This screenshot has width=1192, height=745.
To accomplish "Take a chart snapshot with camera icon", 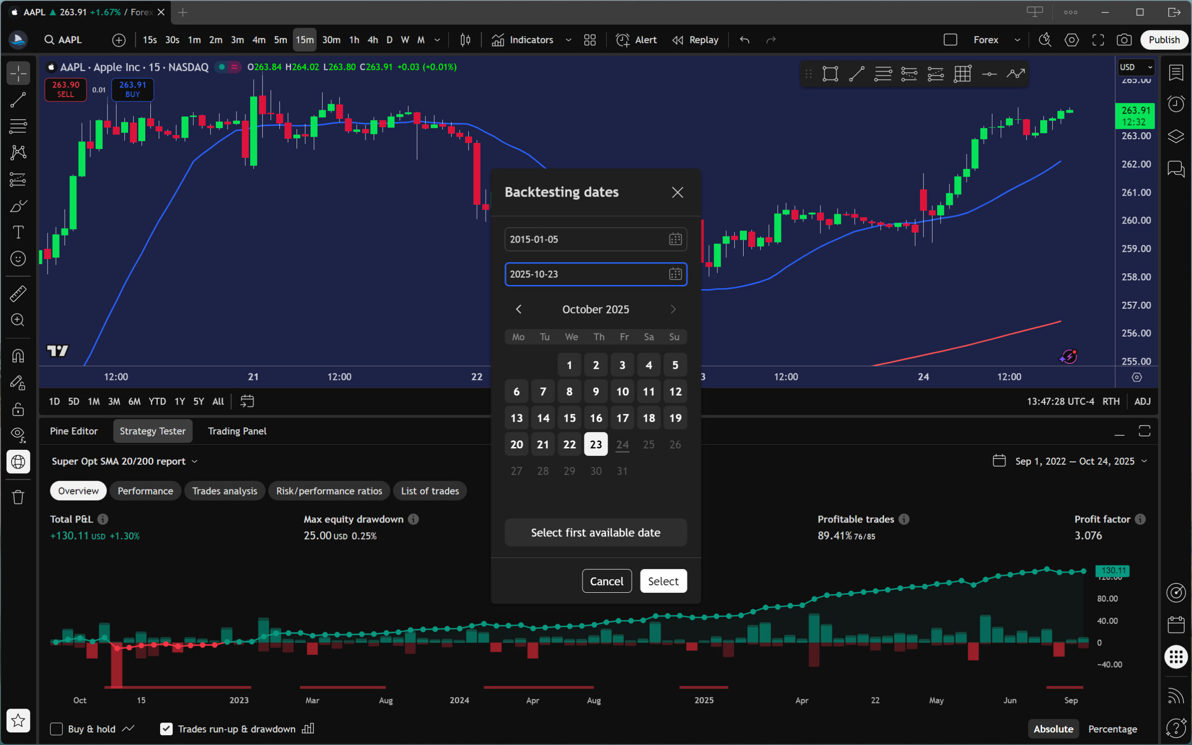I will click(1124, 40).
